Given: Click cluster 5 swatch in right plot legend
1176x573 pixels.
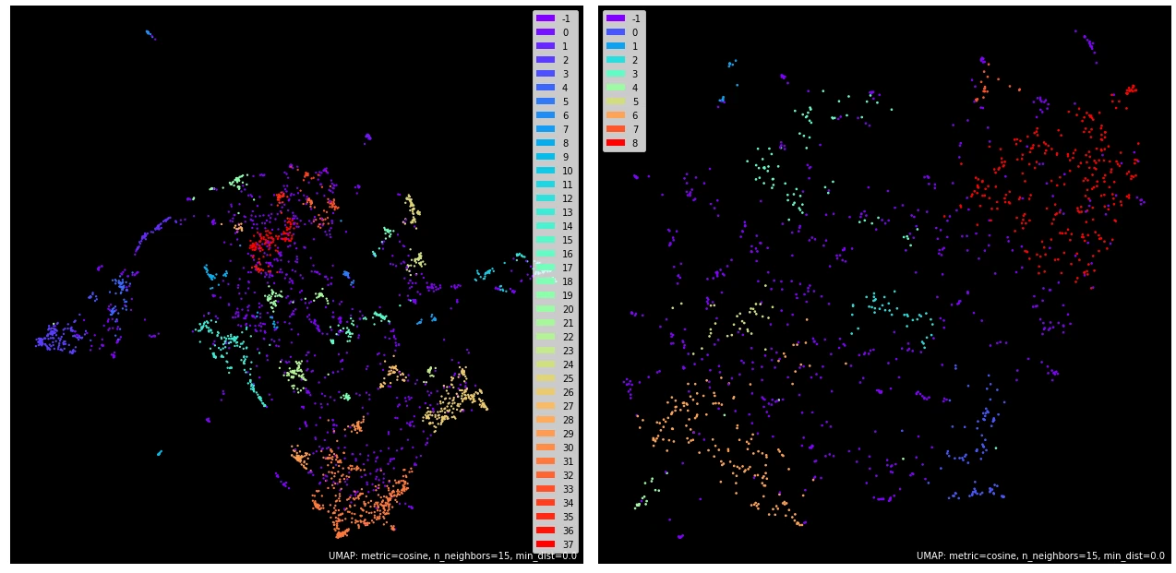Looking at the screenshot, I should pos(616,101).
